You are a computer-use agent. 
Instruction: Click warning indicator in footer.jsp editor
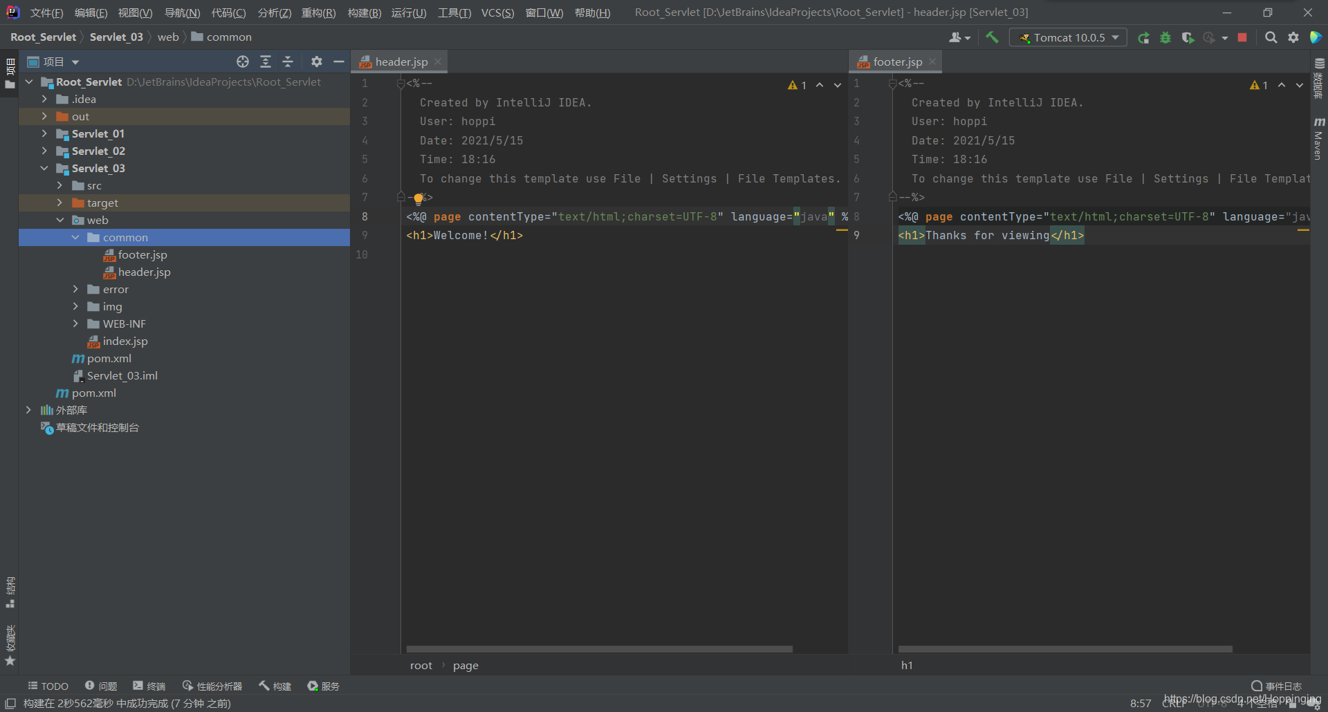tap(1259, 85)
